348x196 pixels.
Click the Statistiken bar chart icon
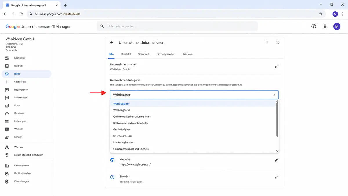coord(7,82)
